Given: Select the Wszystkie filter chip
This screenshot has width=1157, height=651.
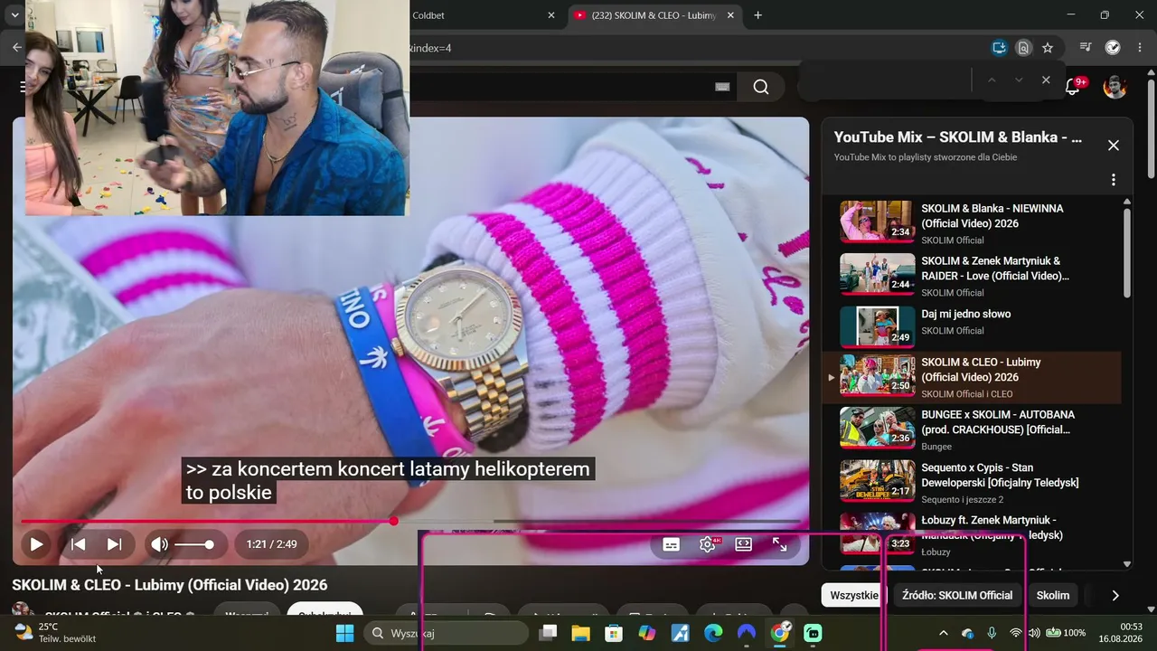Looking at the screenshot, I should coord(854,595).
